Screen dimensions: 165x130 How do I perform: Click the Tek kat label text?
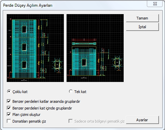tap(80, 92)
